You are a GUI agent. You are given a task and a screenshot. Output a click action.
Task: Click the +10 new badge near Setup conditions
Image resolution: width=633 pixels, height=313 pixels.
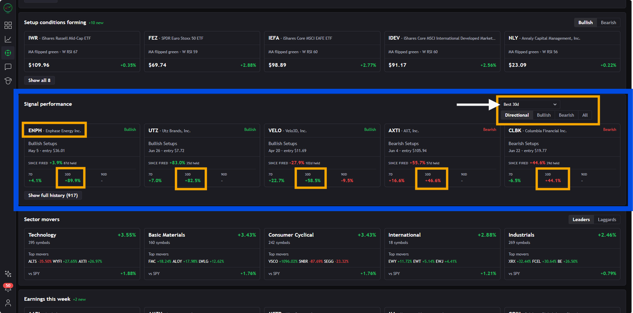(x=96, y=23)
